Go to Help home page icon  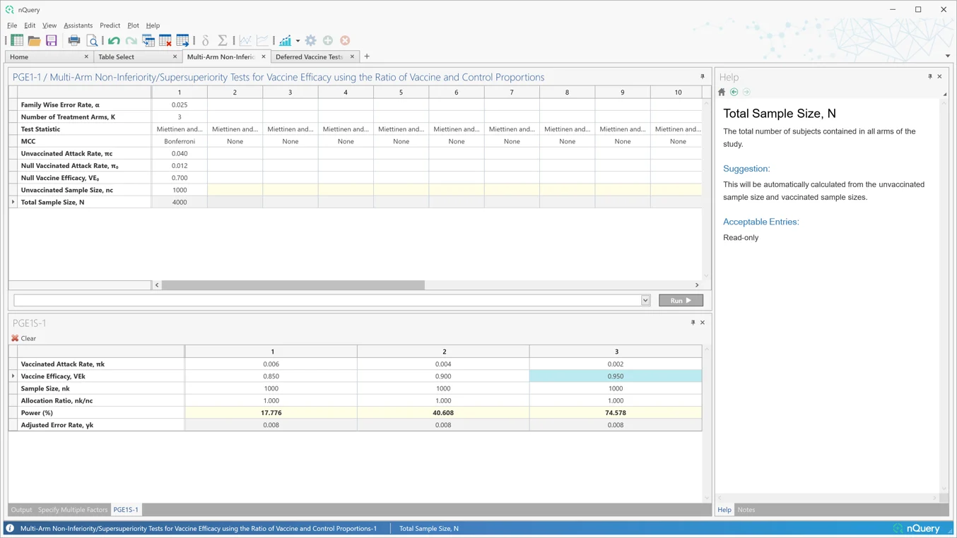[x=722, y=92]
